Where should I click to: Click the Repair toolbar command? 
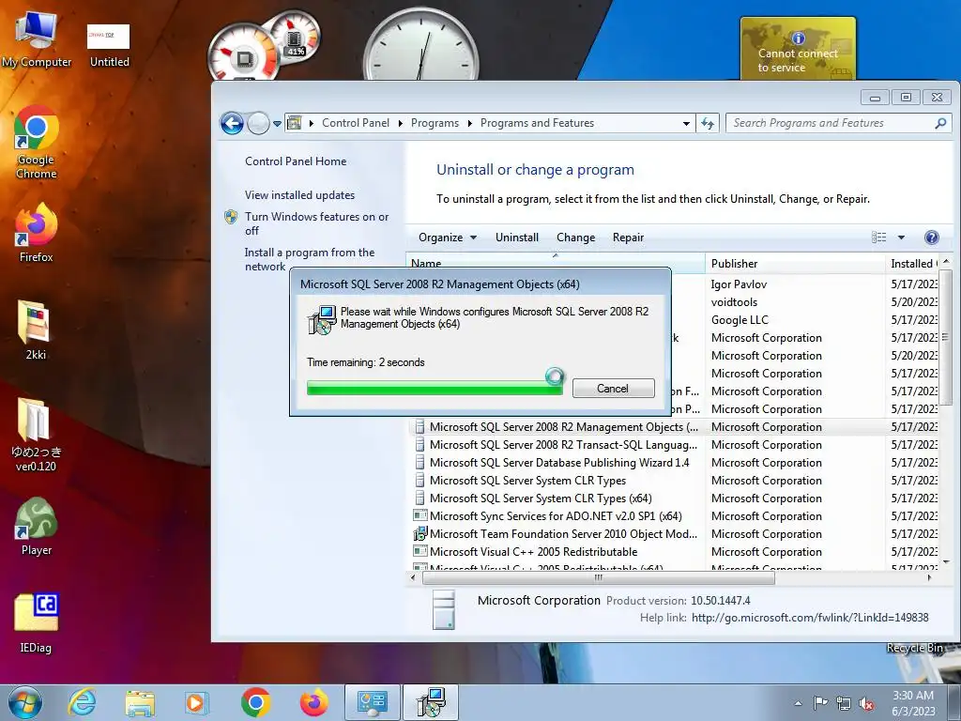628,238
